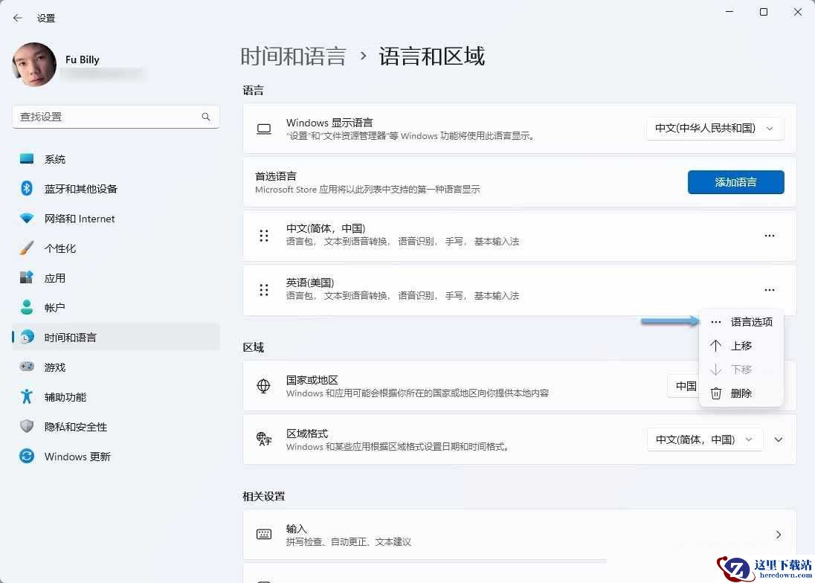Select 上移 in the context menu
815x583 pixels.
741,346
